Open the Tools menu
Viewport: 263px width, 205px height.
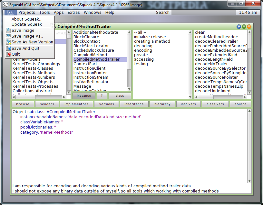(44, 13)
